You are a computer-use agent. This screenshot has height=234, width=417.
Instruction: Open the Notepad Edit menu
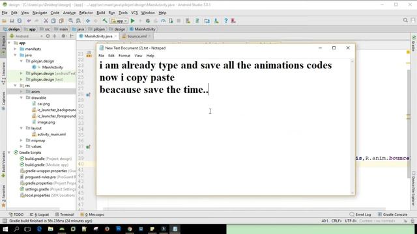(x=111, y=56)
